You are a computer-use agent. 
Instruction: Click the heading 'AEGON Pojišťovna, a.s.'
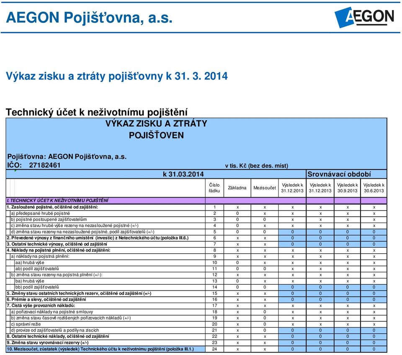tap(89, 18)
